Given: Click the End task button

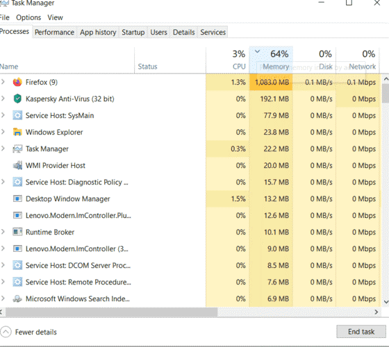Looking at the screenshot, I should tap(361, 332).
